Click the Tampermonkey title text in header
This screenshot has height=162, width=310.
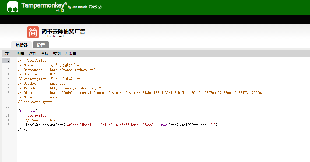pyautogui.click(x=44, y=5)
